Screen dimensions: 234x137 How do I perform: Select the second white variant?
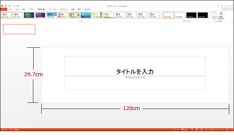[x=180, y=15]
